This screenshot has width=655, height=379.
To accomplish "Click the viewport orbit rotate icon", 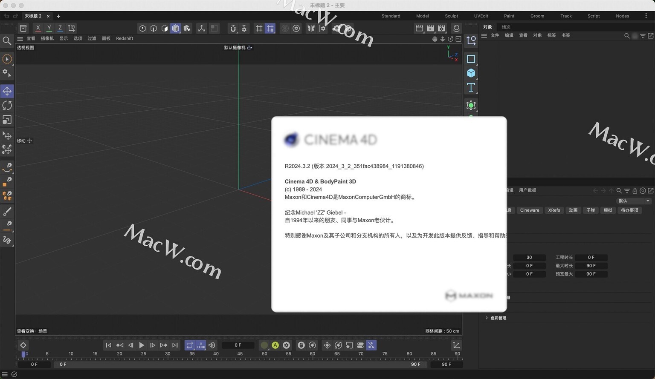I will (450, 39).
